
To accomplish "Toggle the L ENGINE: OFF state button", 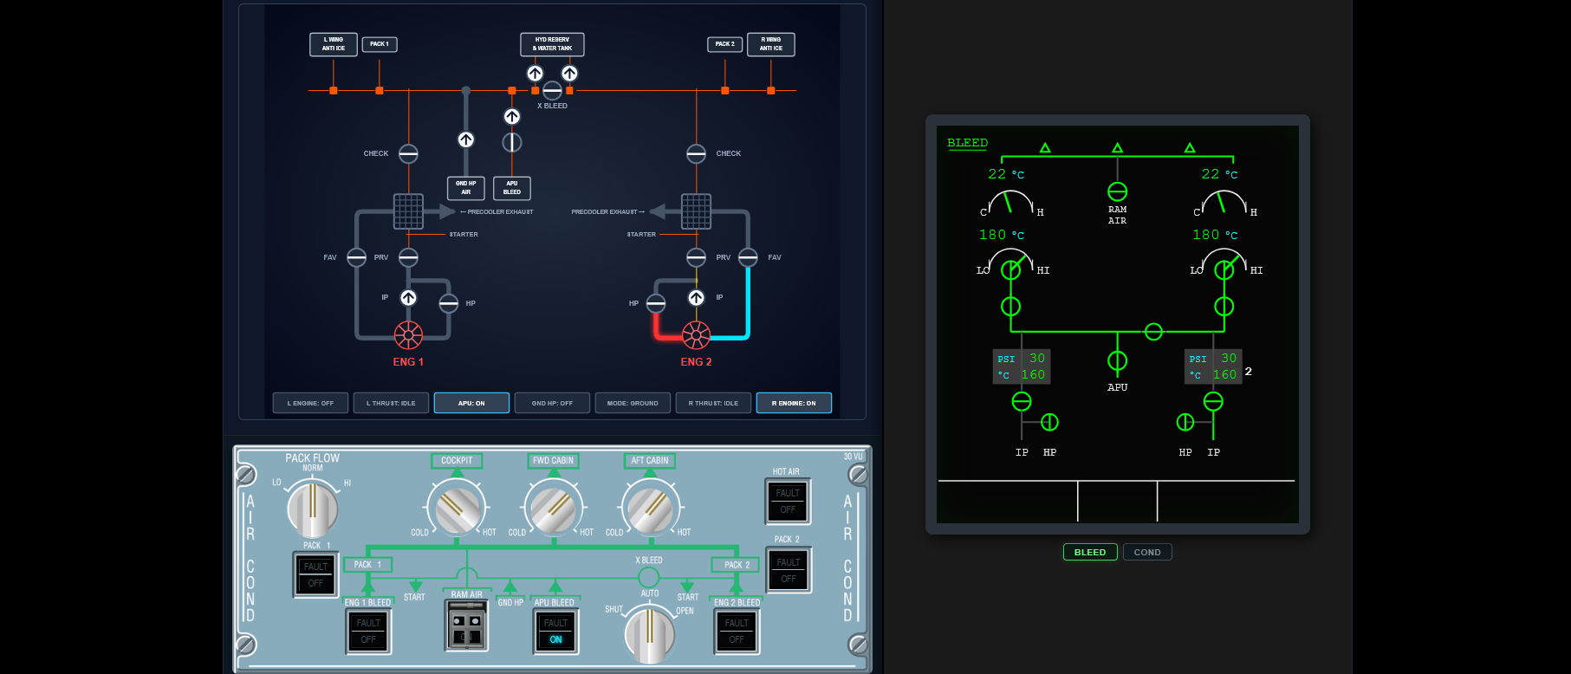I will click(x=310, y=403).
